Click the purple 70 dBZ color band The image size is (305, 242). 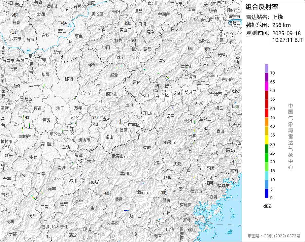(266, 69)
